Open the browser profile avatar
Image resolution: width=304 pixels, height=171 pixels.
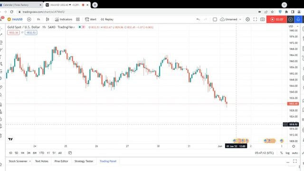click(299, 12)
